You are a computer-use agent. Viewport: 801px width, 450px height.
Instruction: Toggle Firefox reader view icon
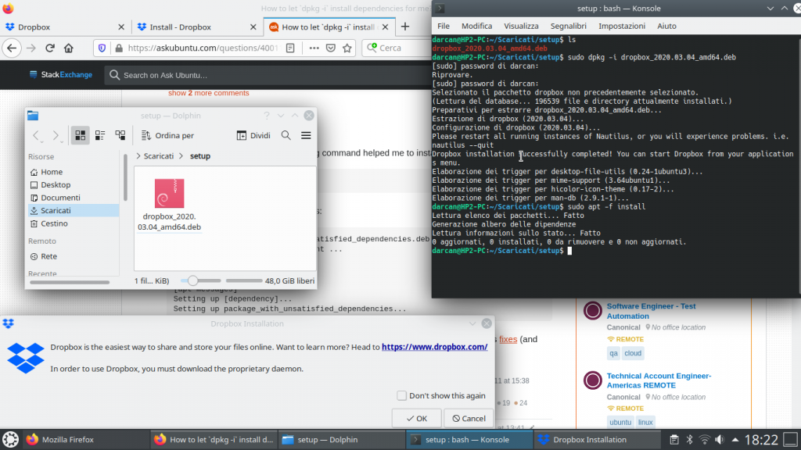pos(290,48)
